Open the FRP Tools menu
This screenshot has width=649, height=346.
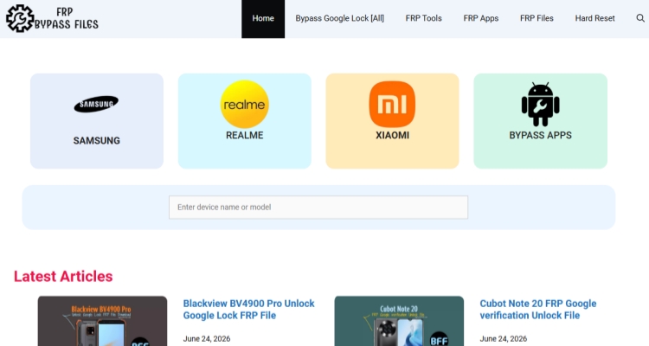pyautogui.click(x=423, y=19)
